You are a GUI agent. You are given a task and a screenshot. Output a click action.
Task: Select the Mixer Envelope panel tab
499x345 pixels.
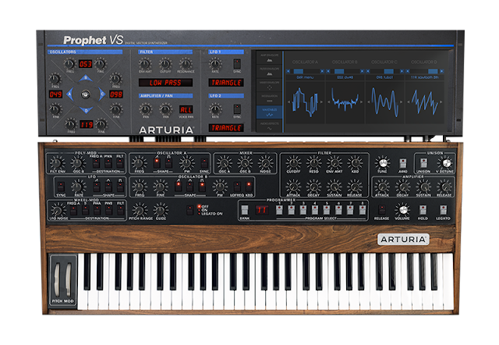click(269, 85)
